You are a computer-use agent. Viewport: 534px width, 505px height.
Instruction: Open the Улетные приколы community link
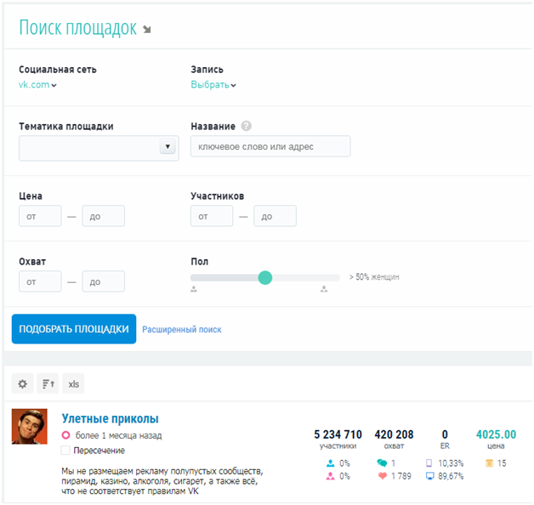(x=110, y=418)
